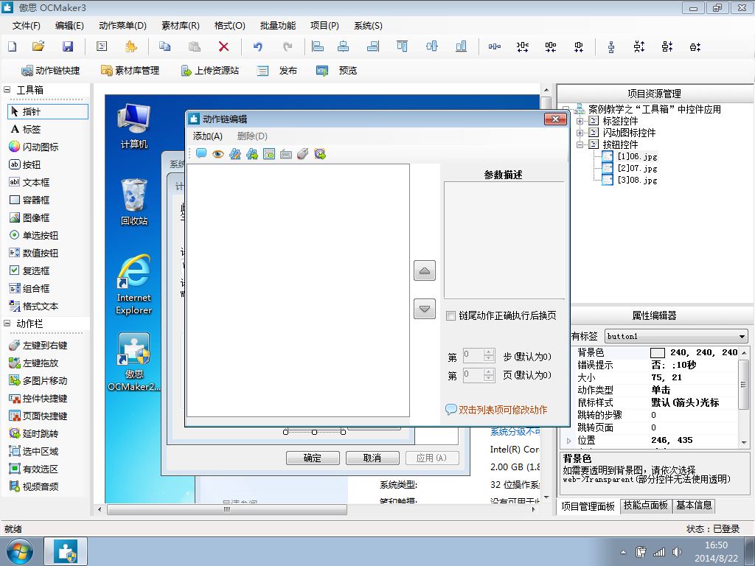Click the New file toolbar icon
This screenshot has height=566, width=755.
(13, 46)
